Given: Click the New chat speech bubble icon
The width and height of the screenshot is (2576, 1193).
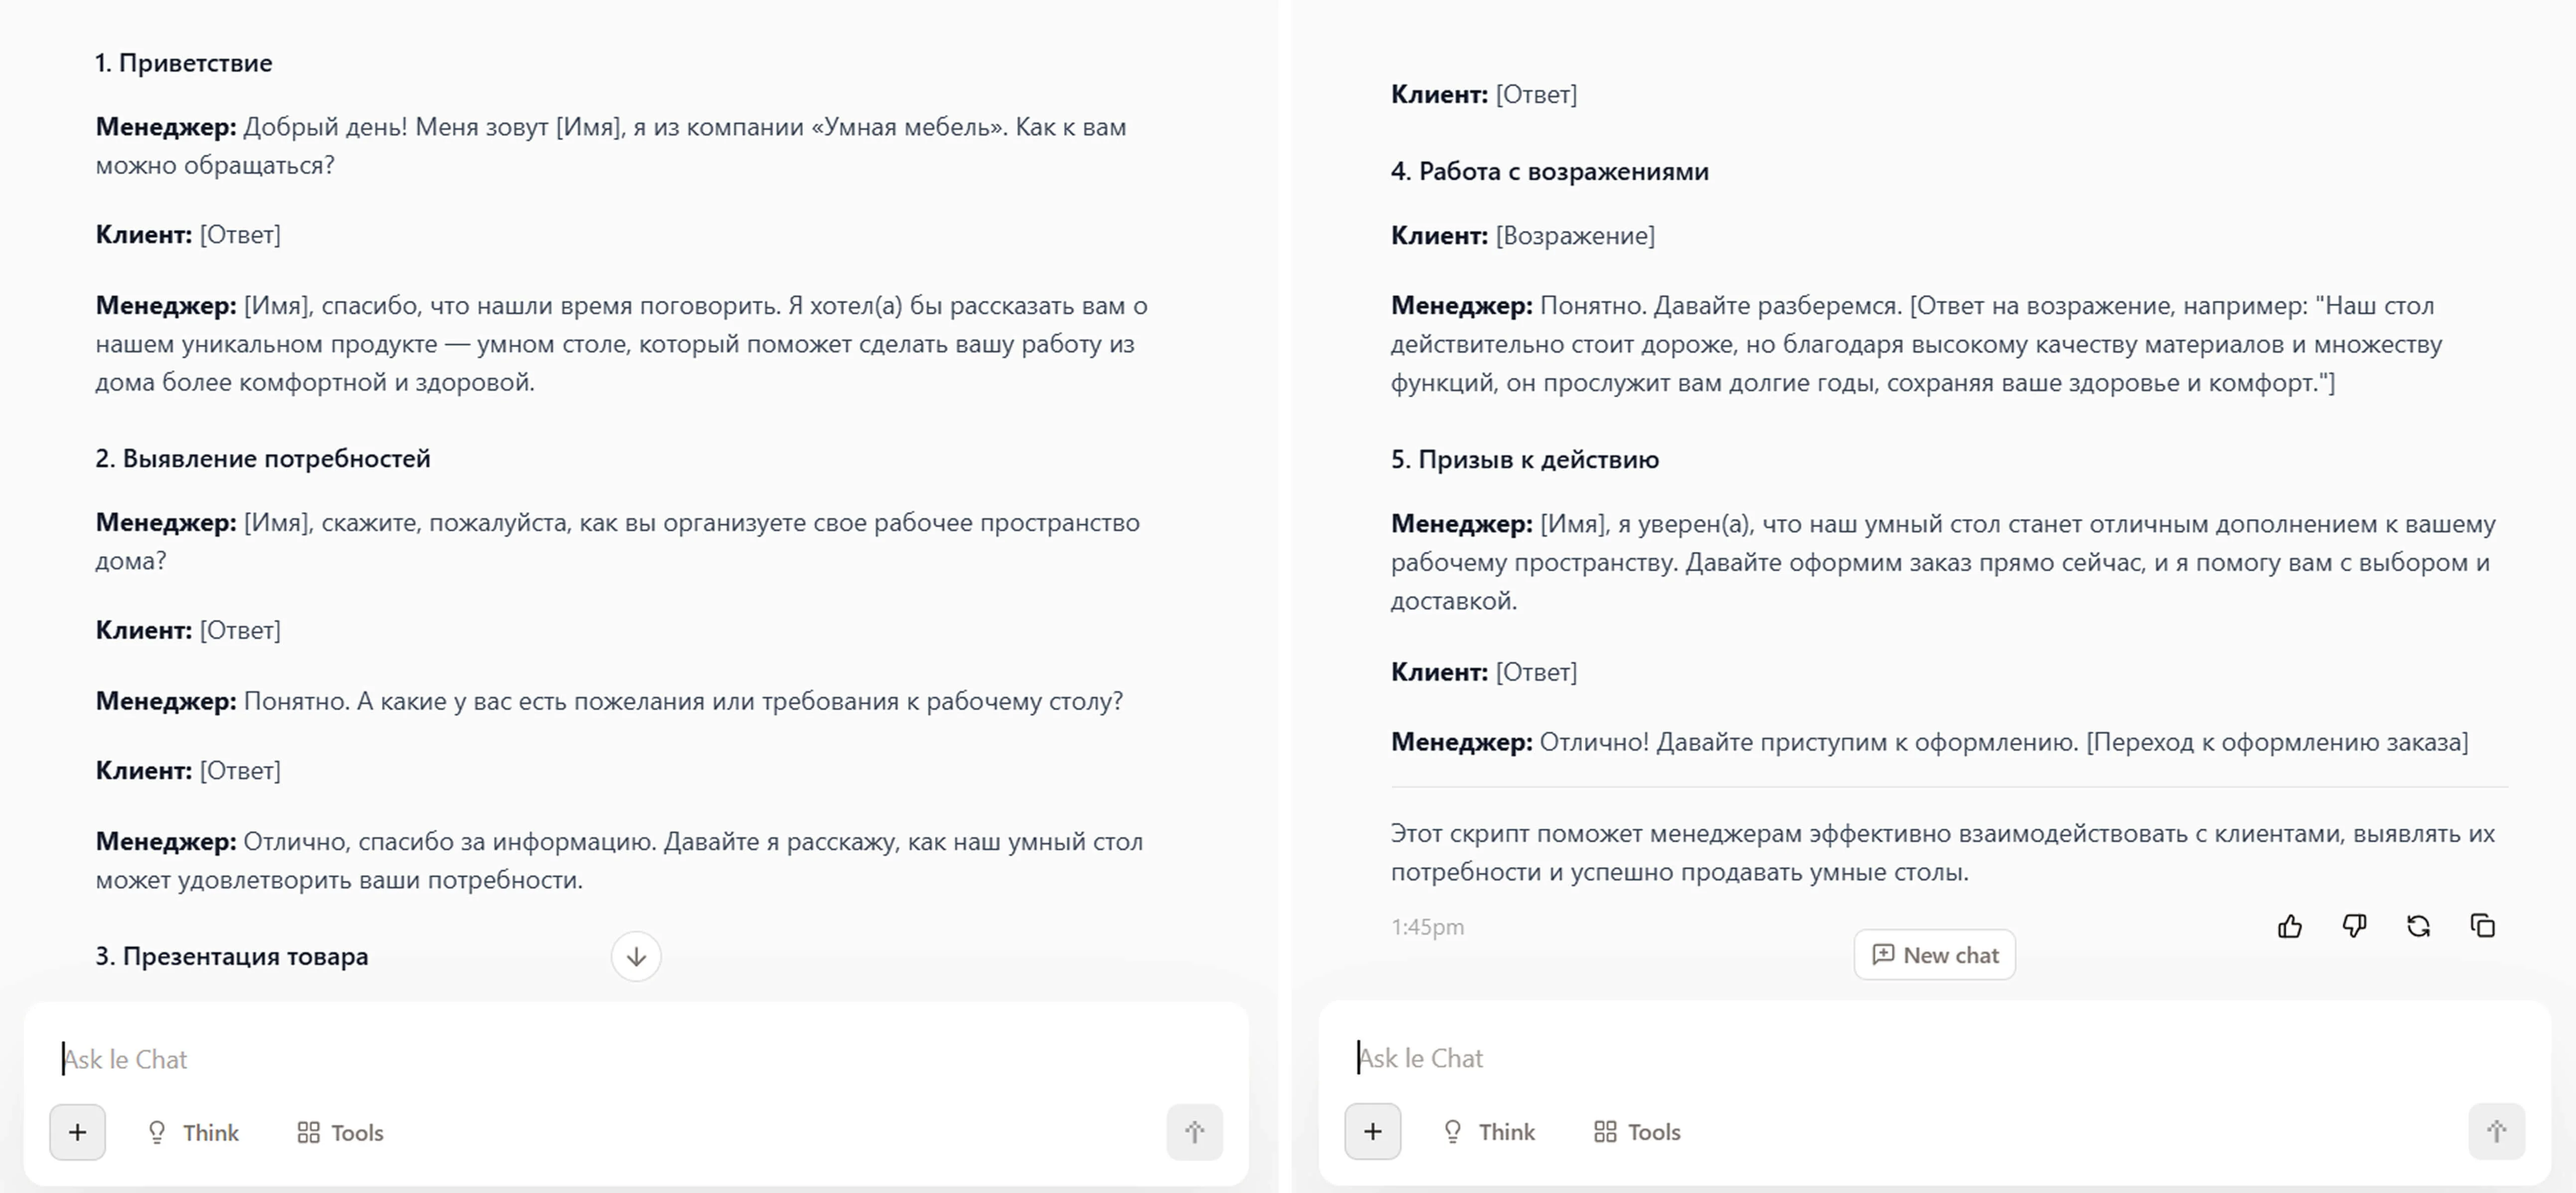Looking at the screenshot, I should click(1885, 954).
